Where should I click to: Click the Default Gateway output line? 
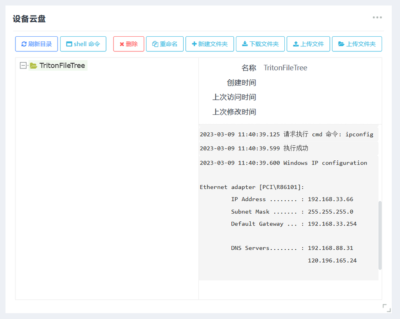pos(294,224)
